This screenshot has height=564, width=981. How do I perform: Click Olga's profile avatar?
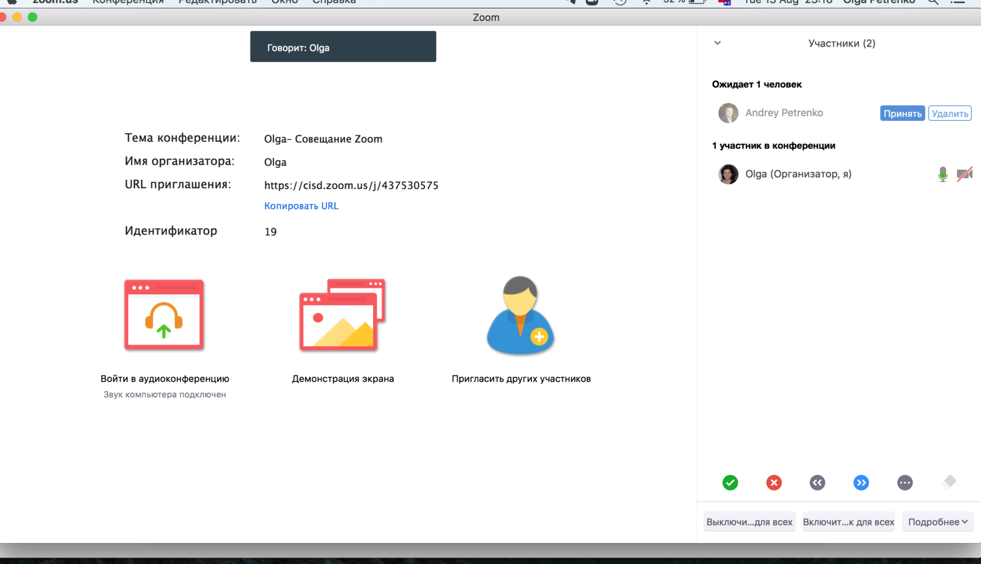click(728, 174)
